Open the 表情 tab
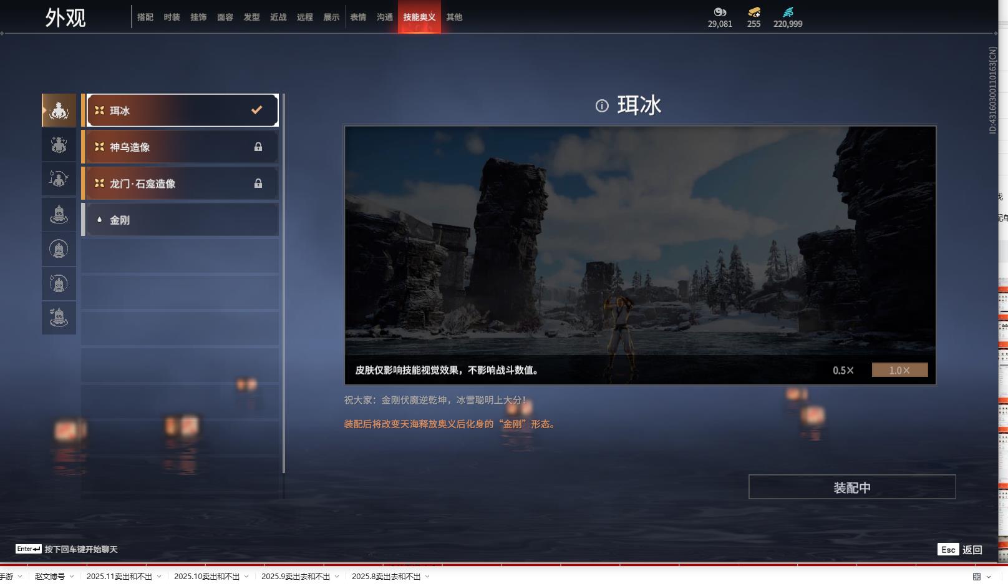Screen dimensions: 1008x586 358,17
